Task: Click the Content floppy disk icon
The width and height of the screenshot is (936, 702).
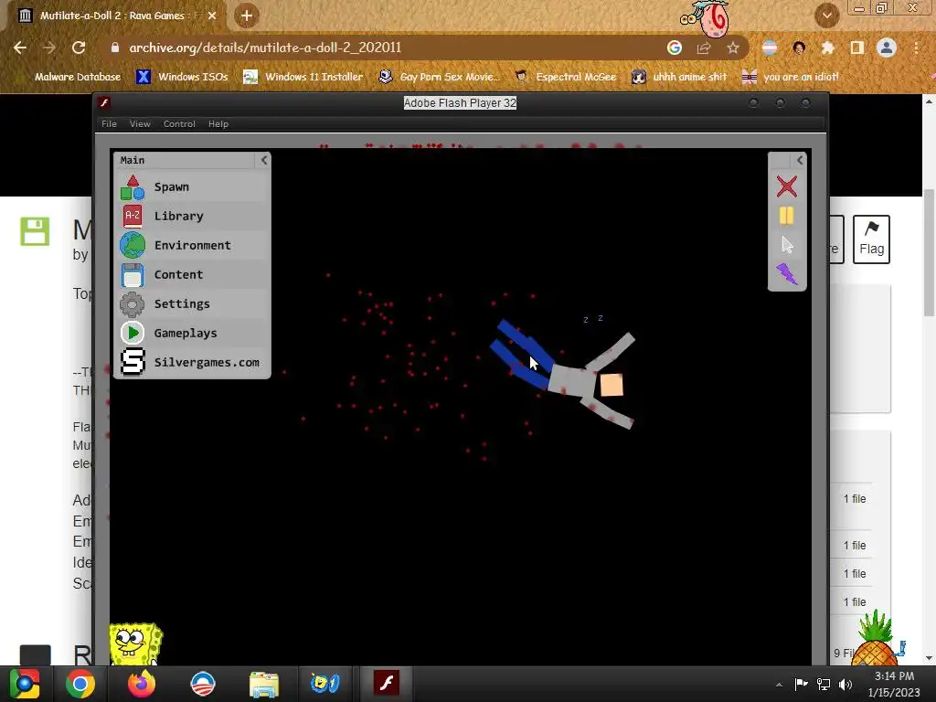Action: pos(133,275)
